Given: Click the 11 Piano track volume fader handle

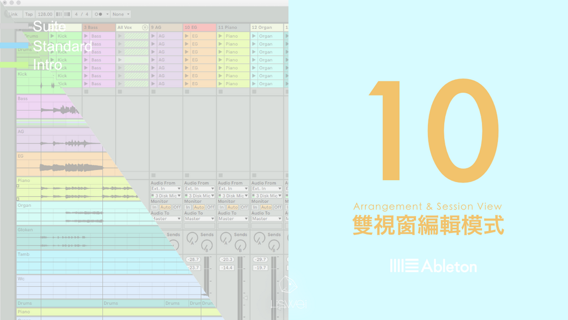Looking at the screenshot, I should (245, 298).
